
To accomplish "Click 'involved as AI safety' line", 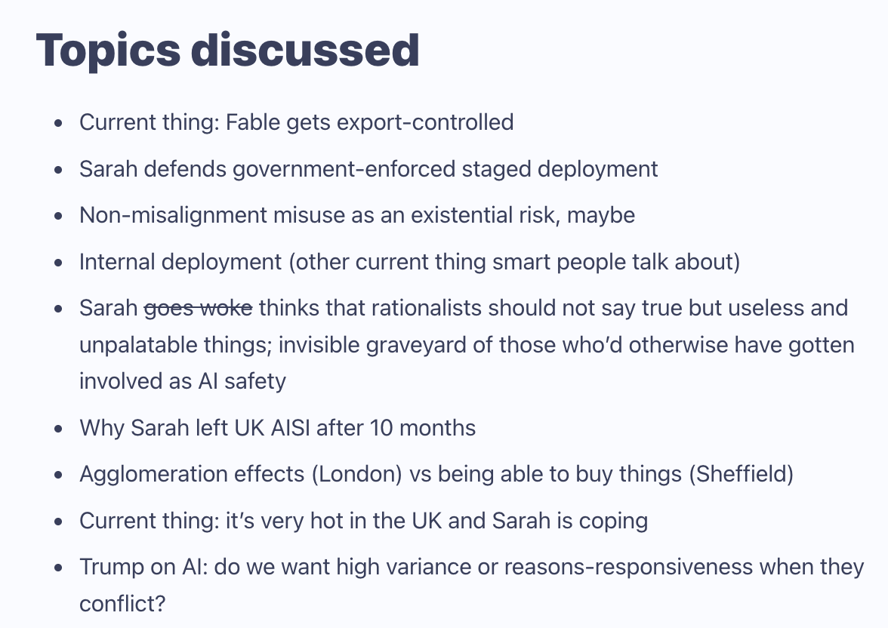I will click(183, 381).
